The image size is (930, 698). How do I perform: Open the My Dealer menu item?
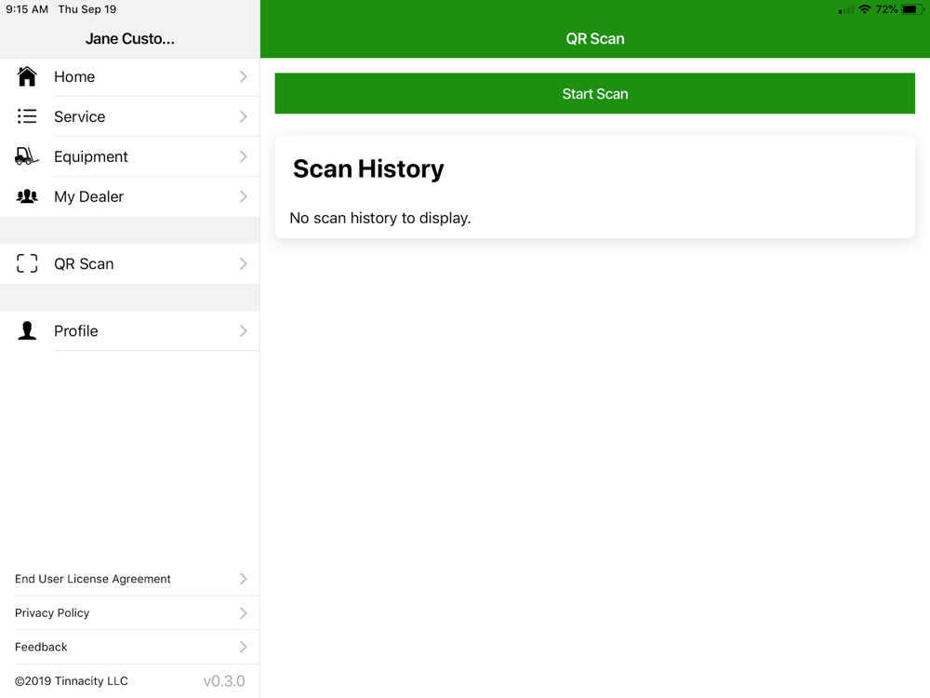tap(88, 196)
